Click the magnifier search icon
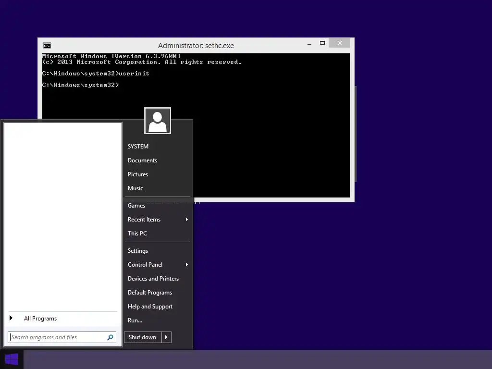The height and width of the screenshot is (369, 492). 110,337
